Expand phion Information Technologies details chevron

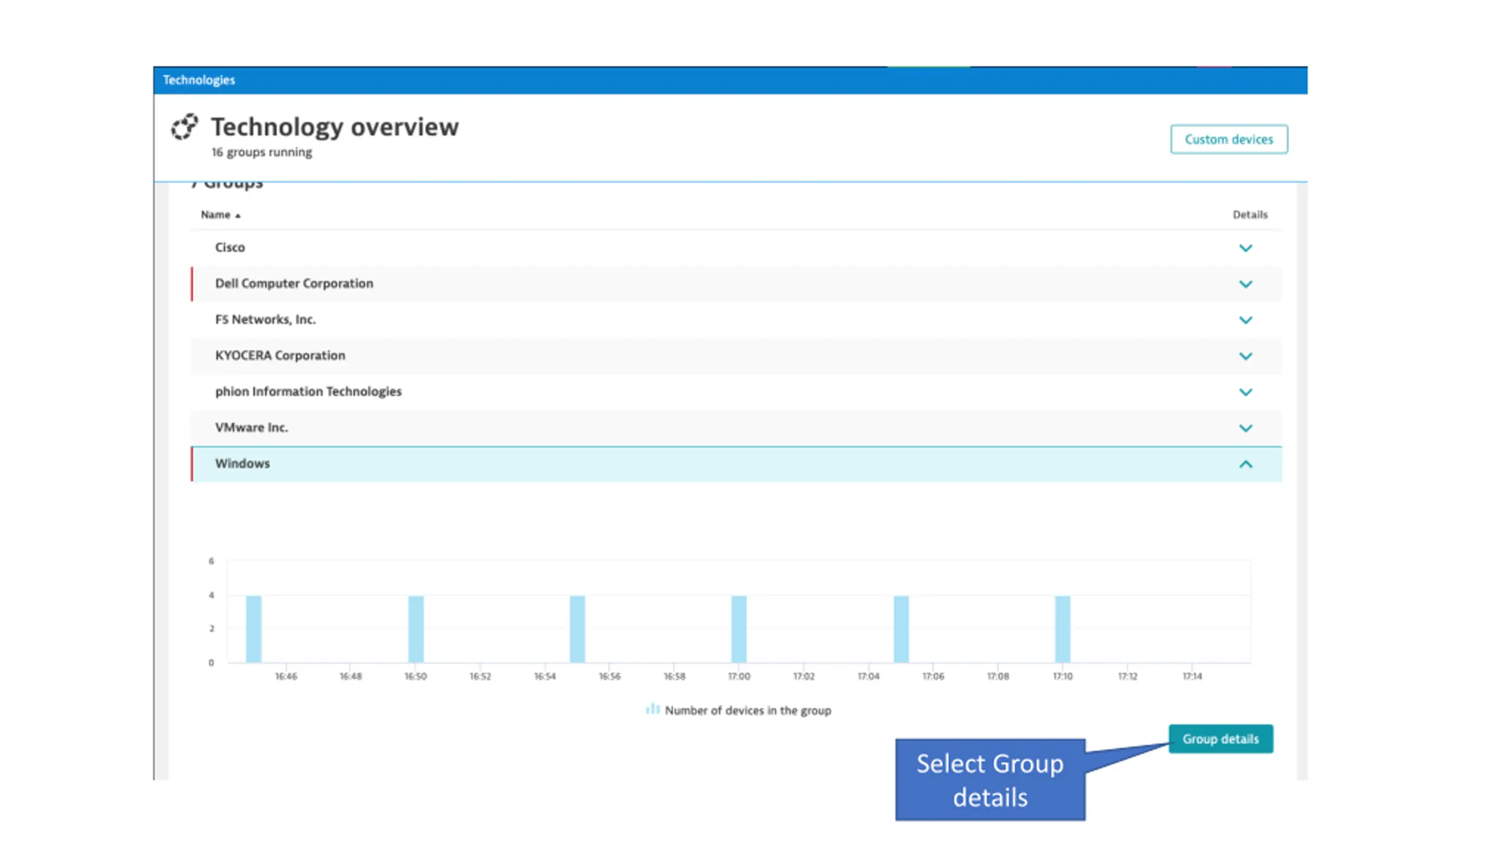pyautogui.click(x=1245, y=392)
